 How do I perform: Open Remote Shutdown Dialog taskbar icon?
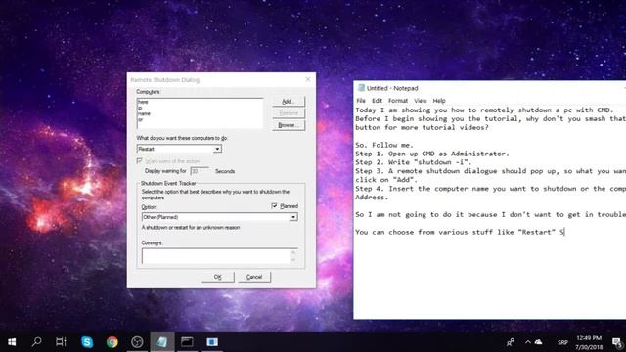(x=212, y=342)
